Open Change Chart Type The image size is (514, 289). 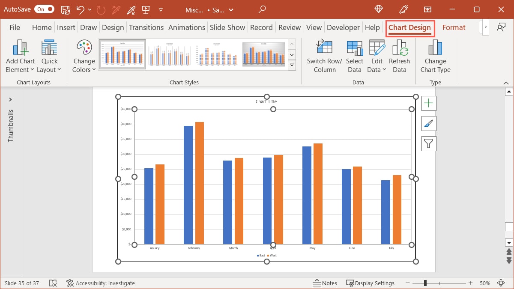[x=435, y=55]
